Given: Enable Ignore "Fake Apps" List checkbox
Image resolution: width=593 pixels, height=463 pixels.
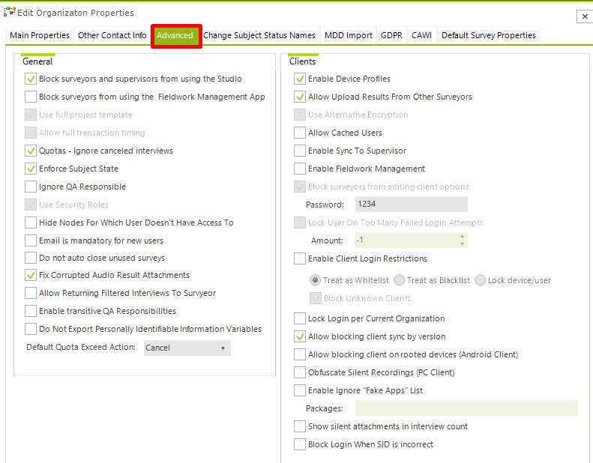Looking at the screenshot, I should 300,390.
